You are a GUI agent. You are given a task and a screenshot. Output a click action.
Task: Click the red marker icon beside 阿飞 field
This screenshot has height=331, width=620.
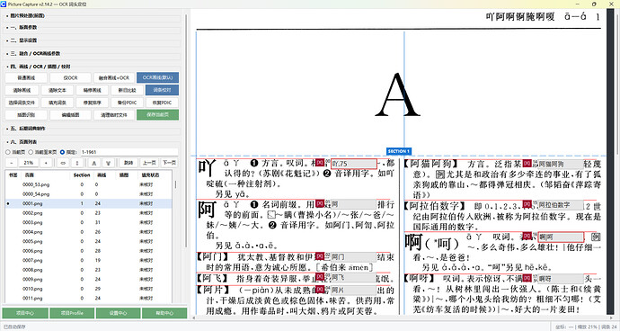[x=320, y=276]
